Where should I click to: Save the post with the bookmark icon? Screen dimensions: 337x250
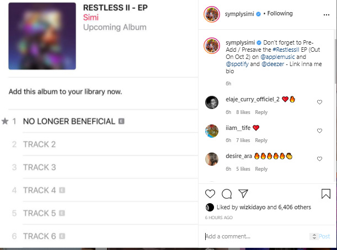326,194
